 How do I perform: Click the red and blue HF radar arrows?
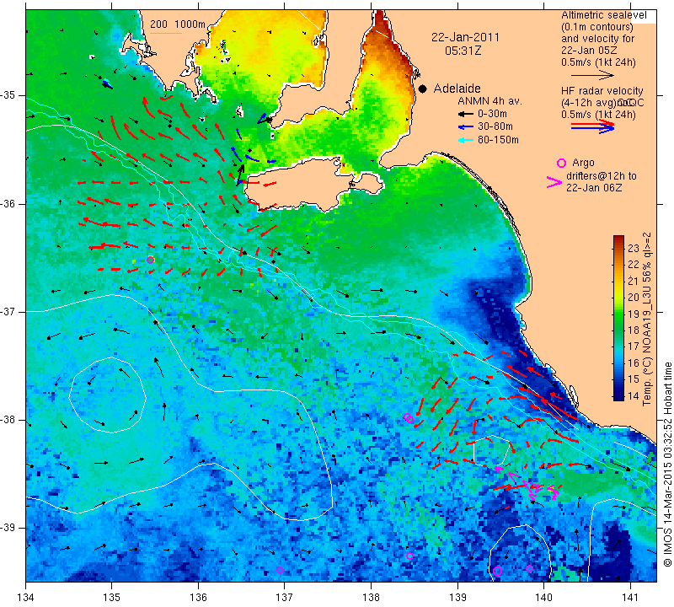click(x=593, y=126)
